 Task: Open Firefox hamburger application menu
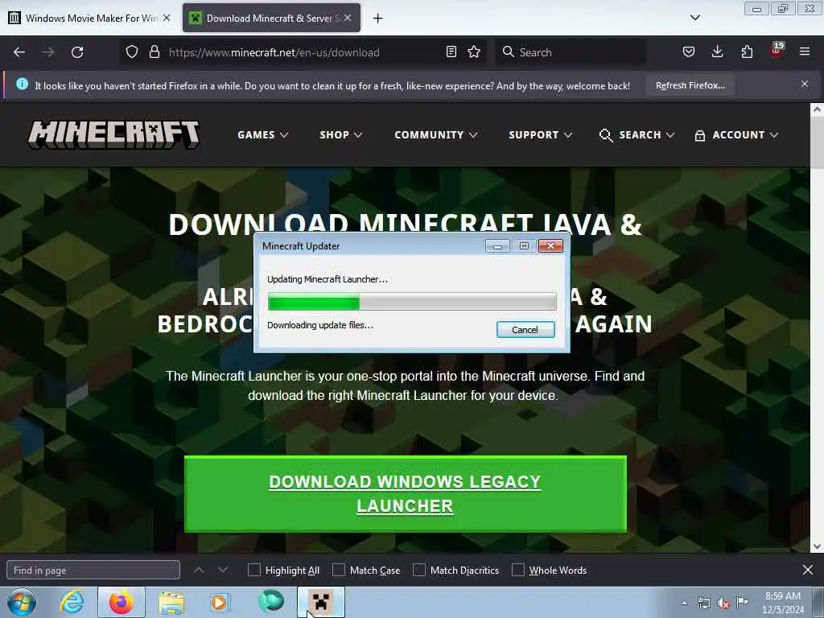coord(805,51)
